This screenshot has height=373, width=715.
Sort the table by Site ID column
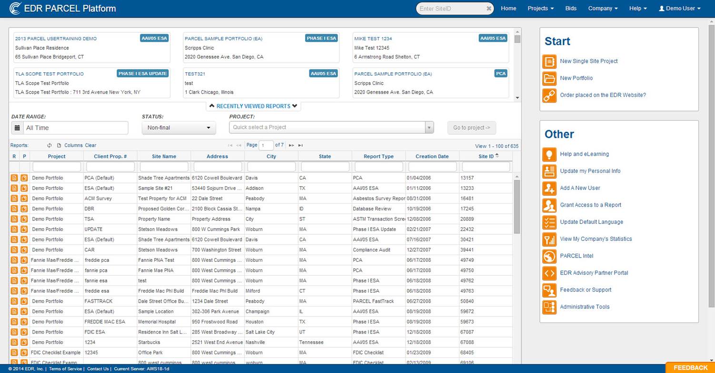coord(486,156)
